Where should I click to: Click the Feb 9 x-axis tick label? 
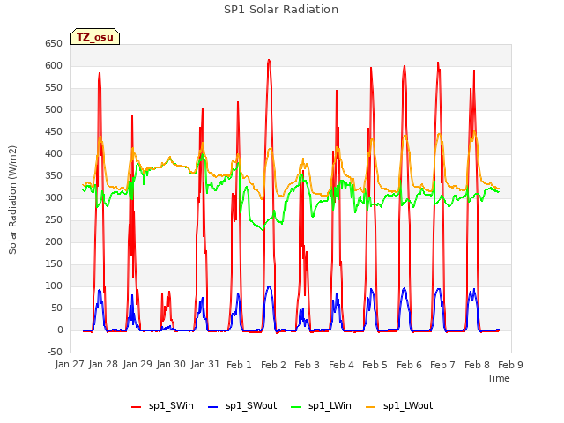(x=510, y=364)
